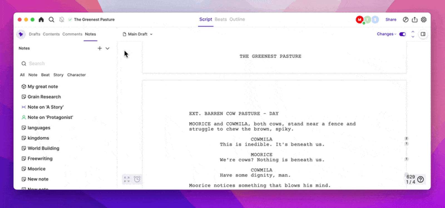The width and height of the screenshot is (445, 208).
Task: Add a new note with plus icon
Action: (x=100, y=48)
